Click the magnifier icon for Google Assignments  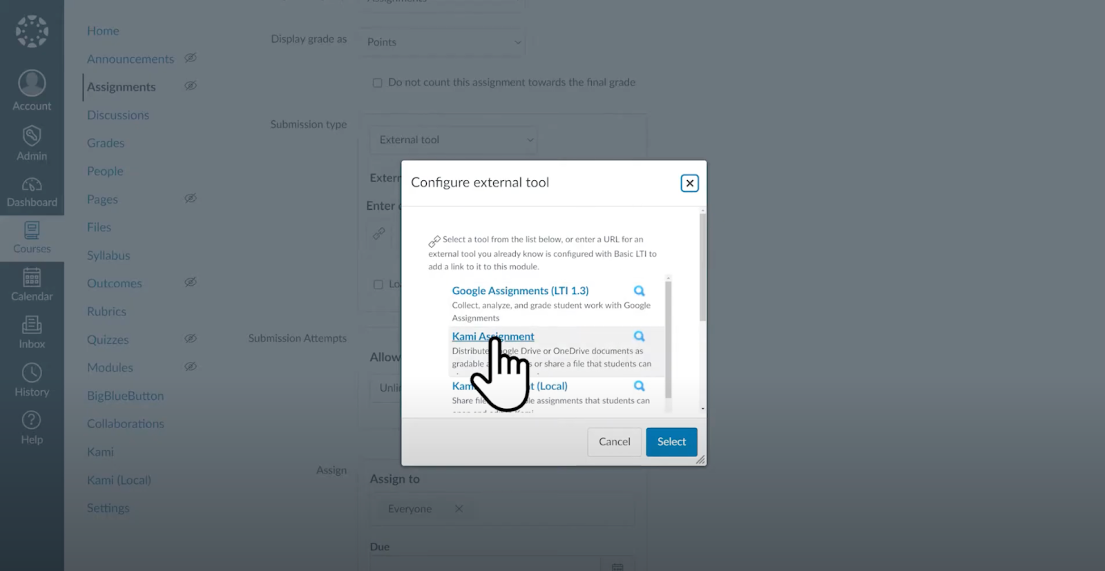(640, 291)
